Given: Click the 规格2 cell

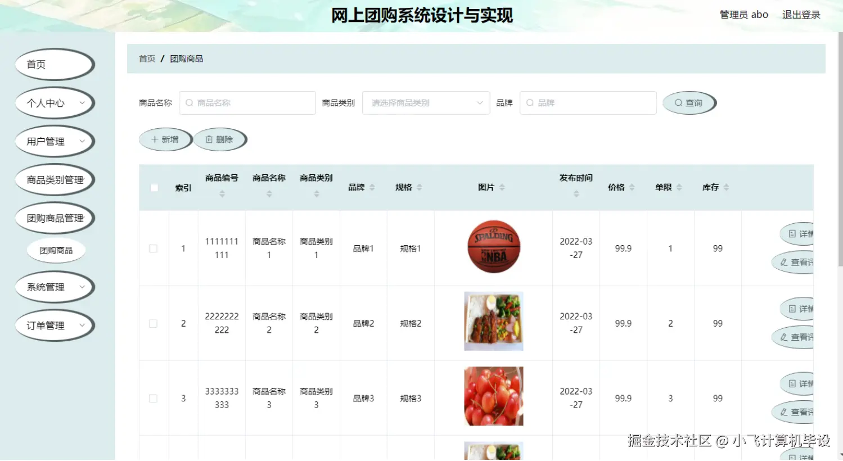Looking at the screenshot, I should (x=411, y=323).
